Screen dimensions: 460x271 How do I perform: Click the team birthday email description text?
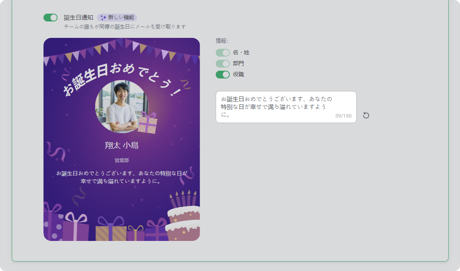(x=125, y=27)
